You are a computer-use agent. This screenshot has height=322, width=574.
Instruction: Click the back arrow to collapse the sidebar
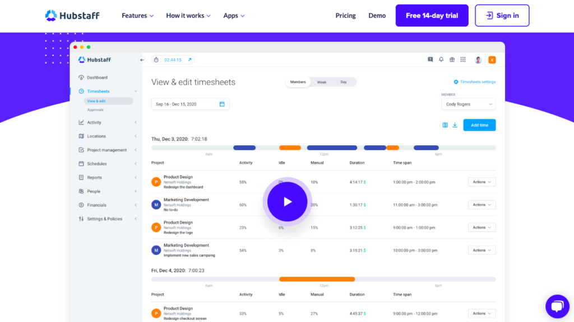(x=142, y=60)
